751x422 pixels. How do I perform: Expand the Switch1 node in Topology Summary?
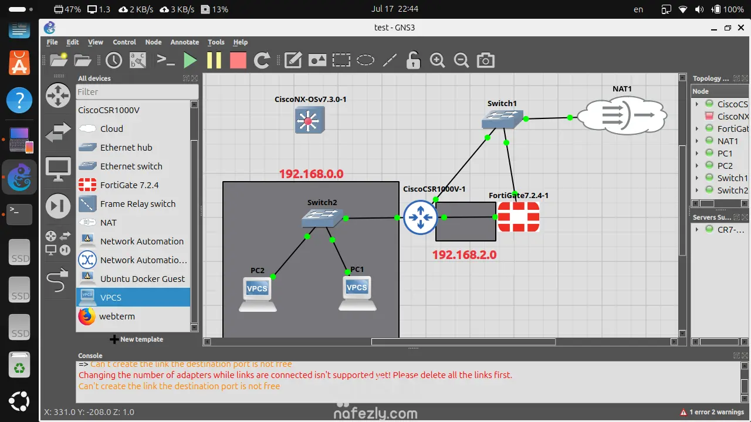pos(697,178)
